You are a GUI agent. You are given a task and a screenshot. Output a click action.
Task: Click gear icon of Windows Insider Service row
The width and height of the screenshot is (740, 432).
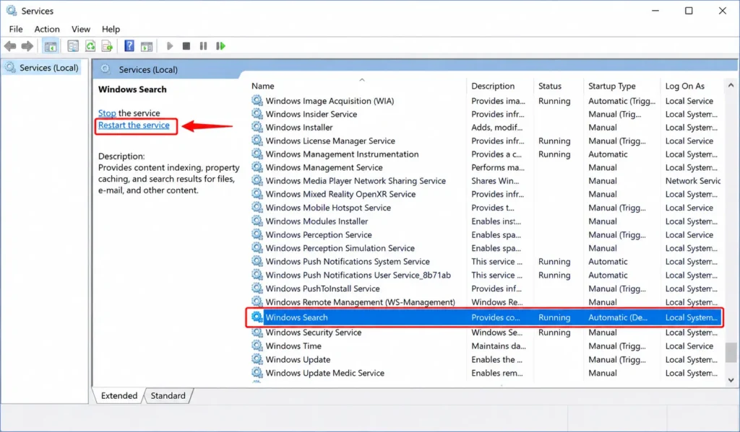[x=257, y=114]
